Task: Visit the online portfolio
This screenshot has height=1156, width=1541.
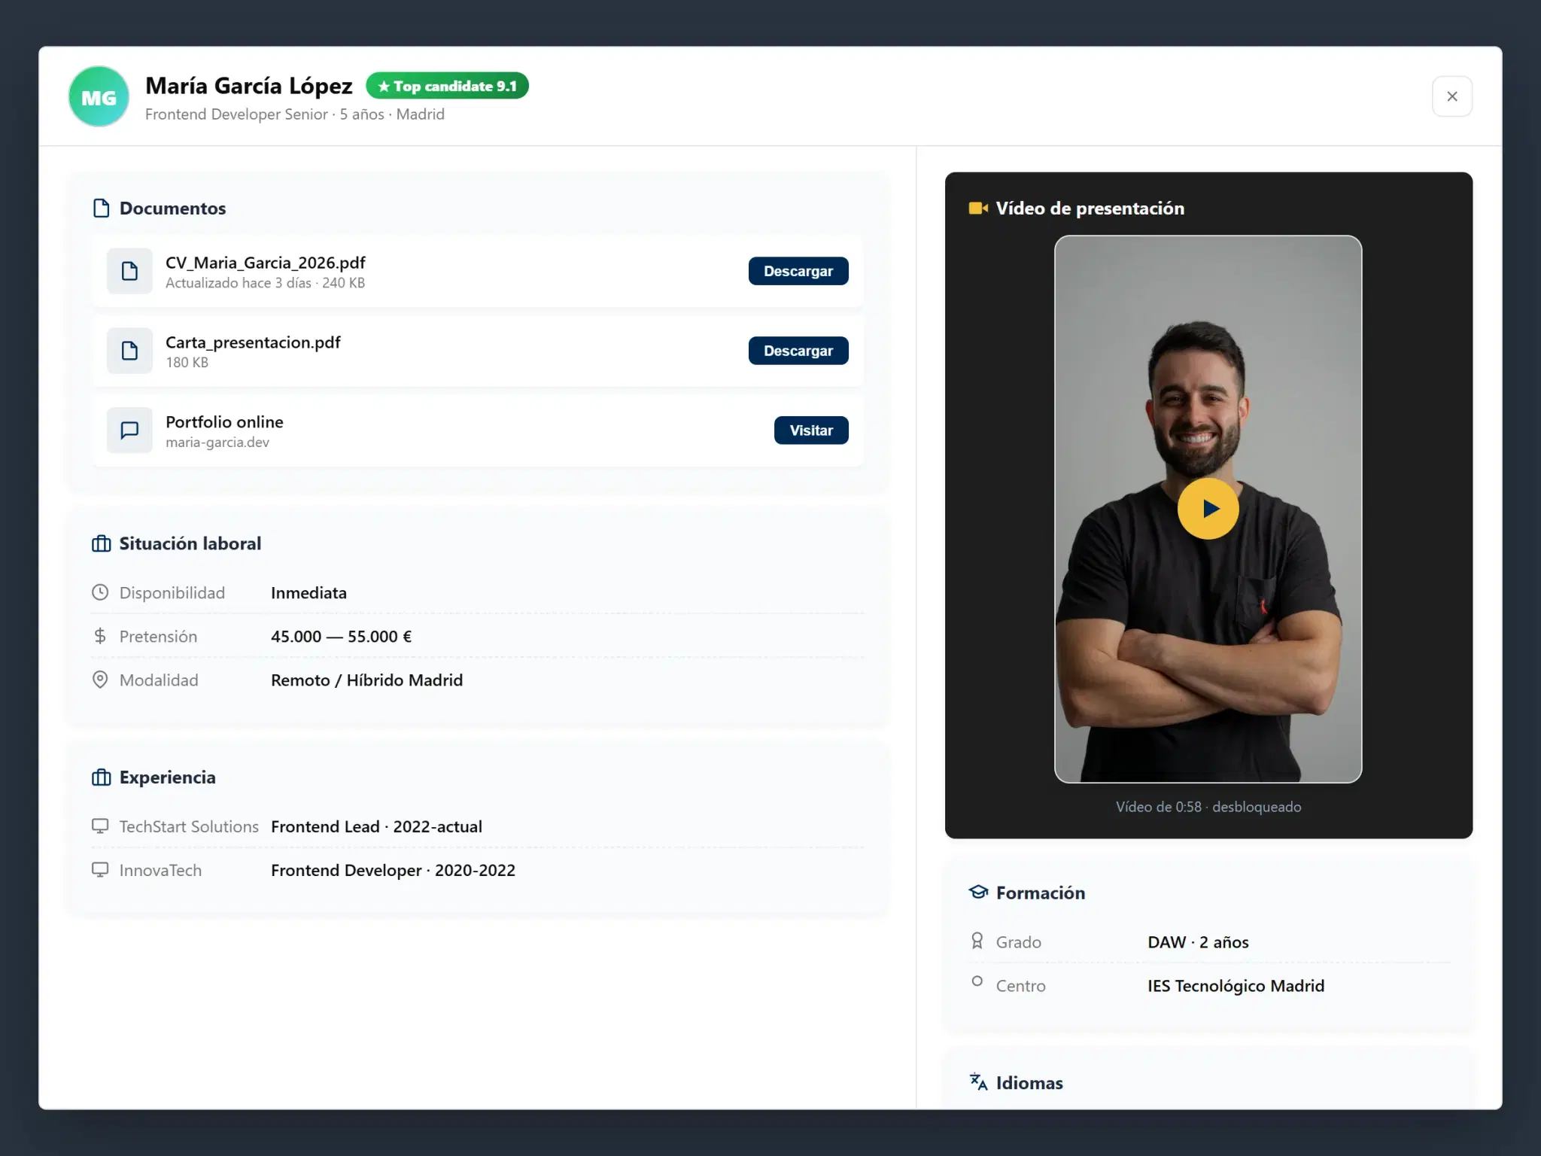Action: pyautogui.click(x=811, y=430)
